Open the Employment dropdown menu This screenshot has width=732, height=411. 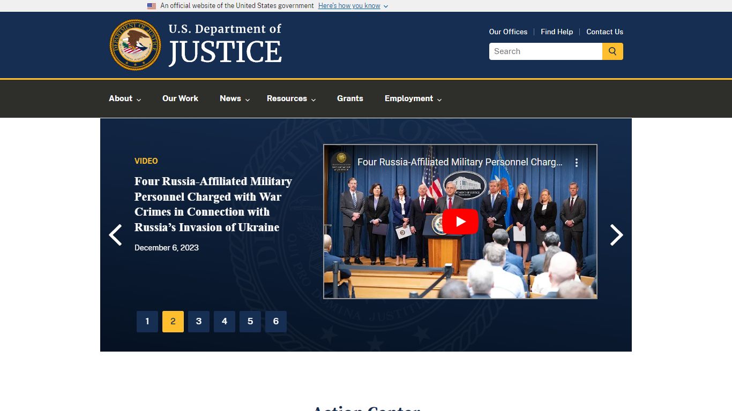click(x=413, y=98)
